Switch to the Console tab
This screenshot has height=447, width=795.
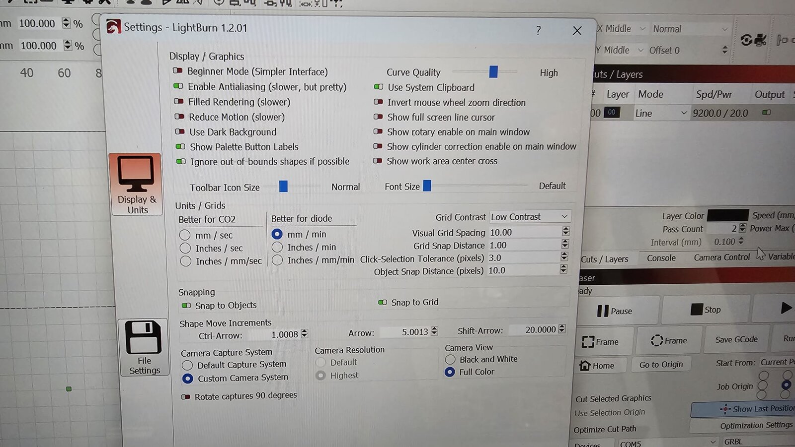pyautogui.click(x=661, y=258)
